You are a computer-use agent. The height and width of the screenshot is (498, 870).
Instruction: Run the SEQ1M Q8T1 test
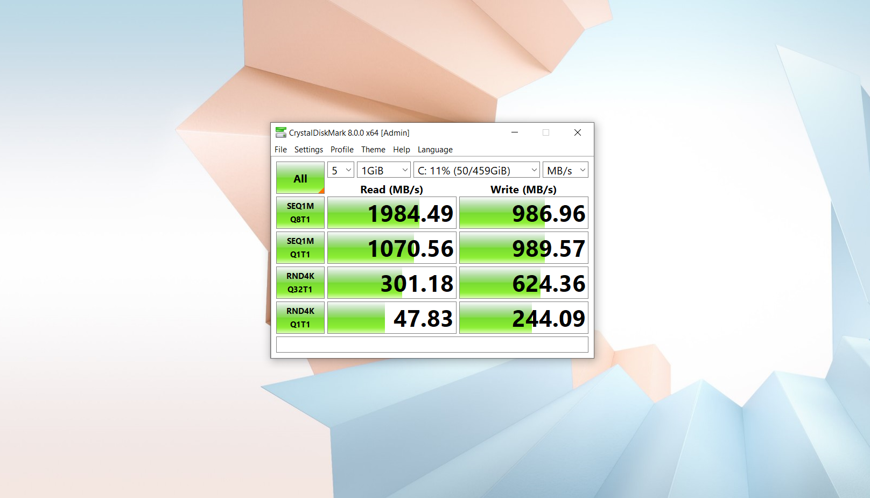300,213
